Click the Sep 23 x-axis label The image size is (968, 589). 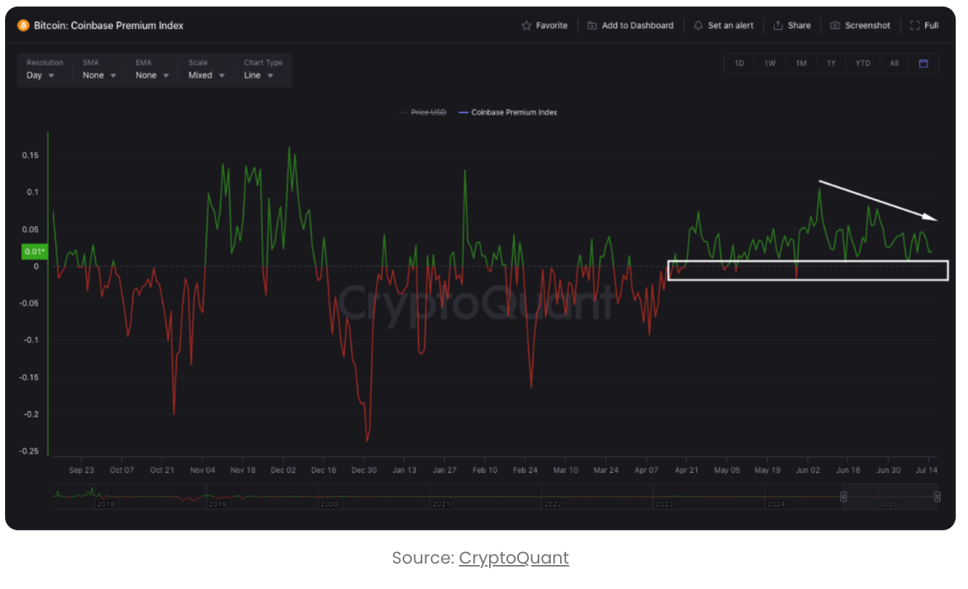tap(81, 470)
